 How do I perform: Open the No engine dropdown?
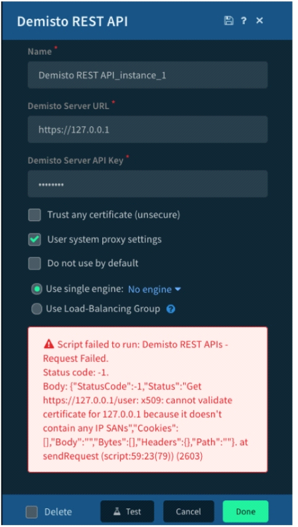pos(154,289)
